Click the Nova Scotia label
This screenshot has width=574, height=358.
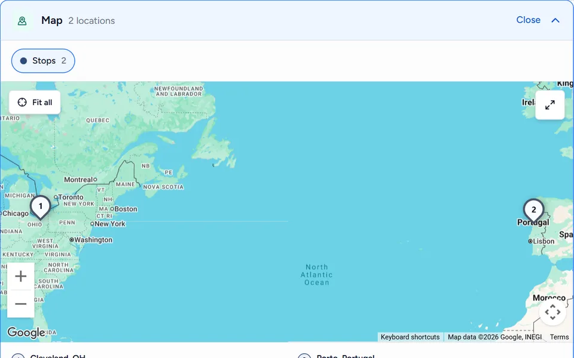(x=163, y=187)
